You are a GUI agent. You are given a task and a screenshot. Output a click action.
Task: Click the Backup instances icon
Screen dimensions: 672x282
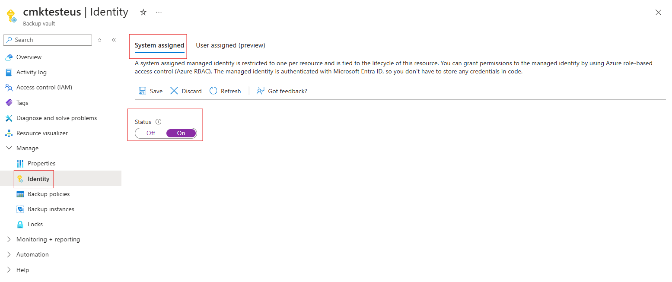[x=20, y=209]
